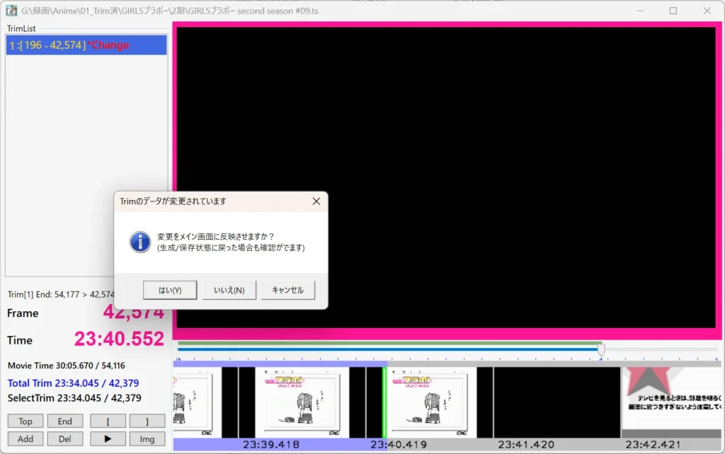Click the seek slider handle
Screen dimensions: 725x454
(x=601, y=349)
